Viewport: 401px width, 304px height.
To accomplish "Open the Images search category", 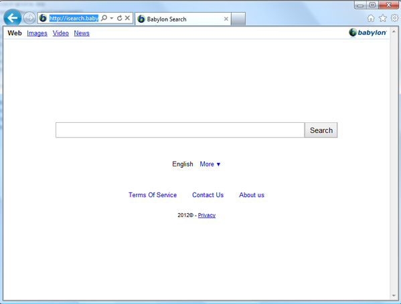I will (37, 33).
